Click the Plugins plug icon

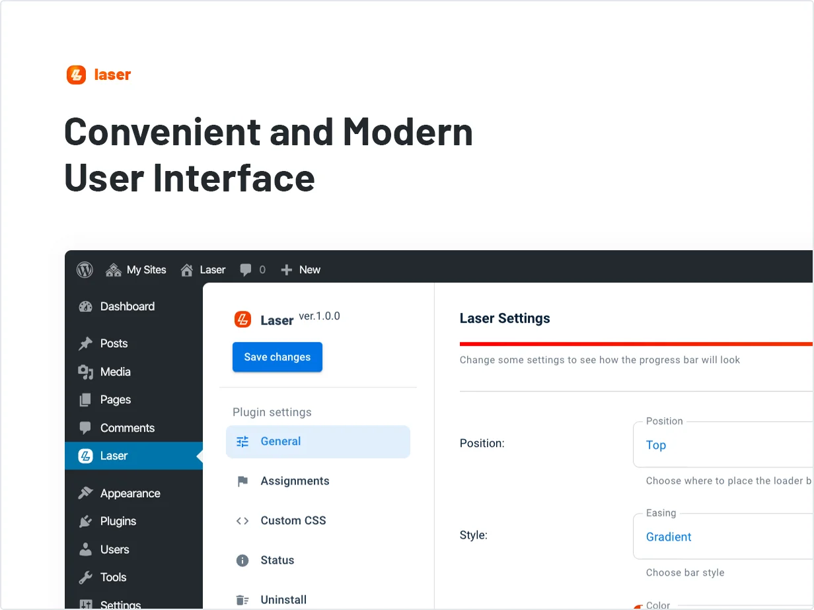85,521
